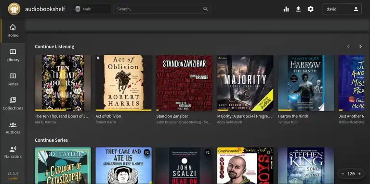
Task: Open John Scalzi Head On cover
Action: coord(185,166)
